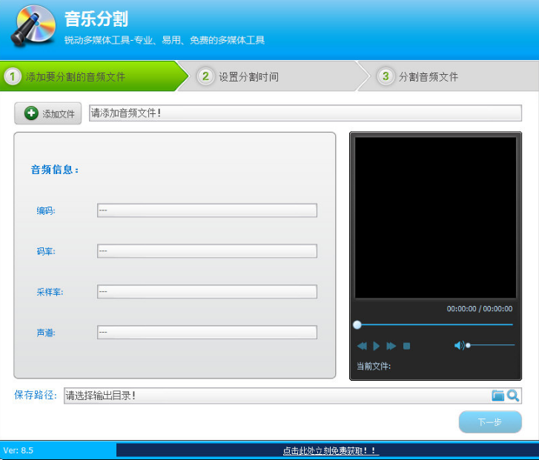Click the black video preview area
Viewport: 539px width, 460px height.
[435, 217]
